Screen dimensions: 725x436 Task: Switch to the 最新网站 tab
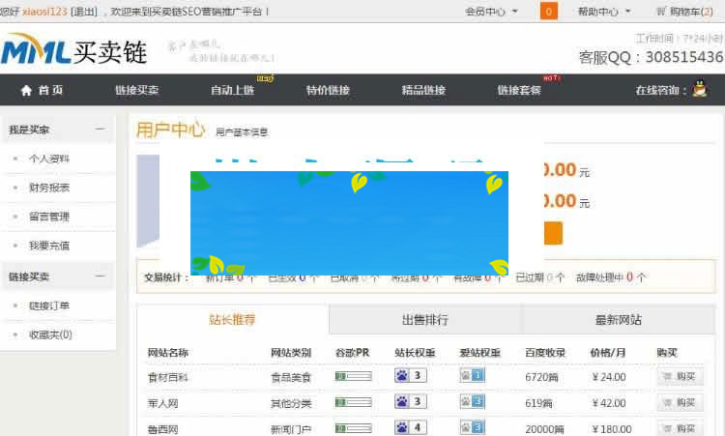coord(618,320)
